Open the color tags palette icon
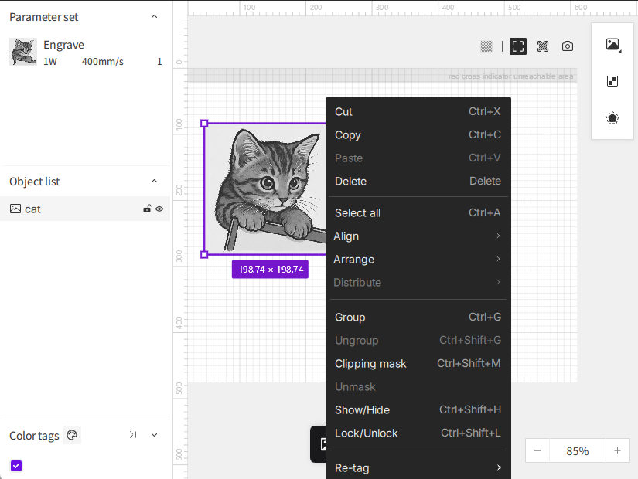 [x=72, y=435]
